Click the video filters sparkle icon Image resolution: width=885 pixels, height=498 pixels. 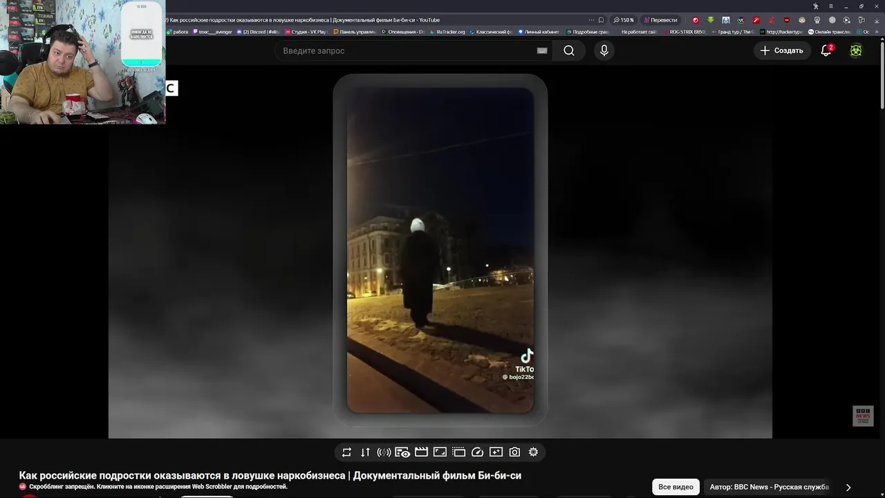(x=496, y=452)
